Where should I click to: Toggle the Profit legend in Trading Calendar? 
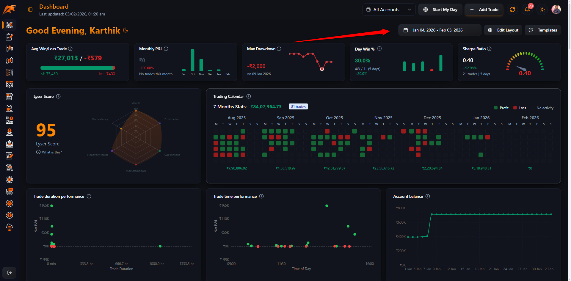501,108
